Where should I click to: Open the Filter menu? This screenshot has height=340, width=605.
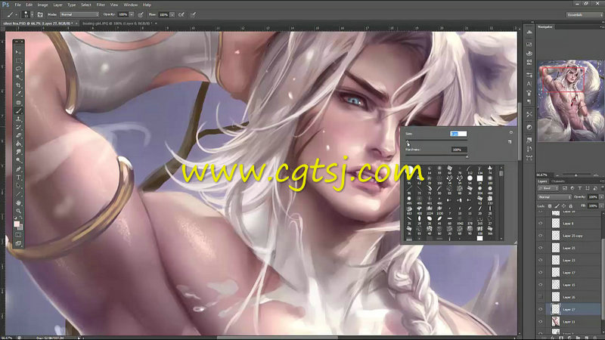point(101,5)
